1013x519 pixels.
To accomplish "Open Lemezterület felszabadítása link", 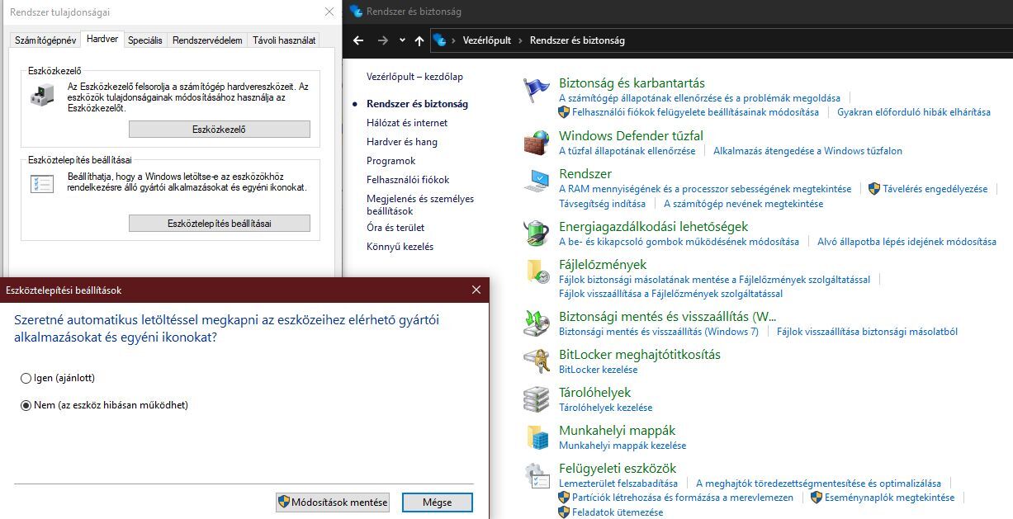I will tap(618, 484).
